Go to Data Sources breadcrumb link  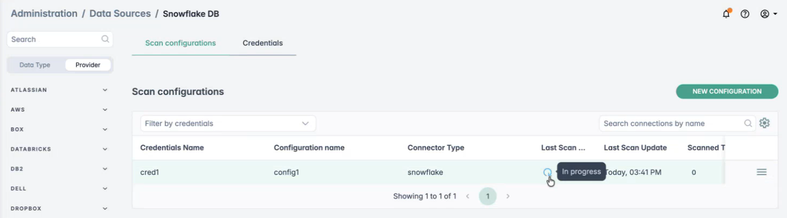pyautogui.click(x=120, y=13)
